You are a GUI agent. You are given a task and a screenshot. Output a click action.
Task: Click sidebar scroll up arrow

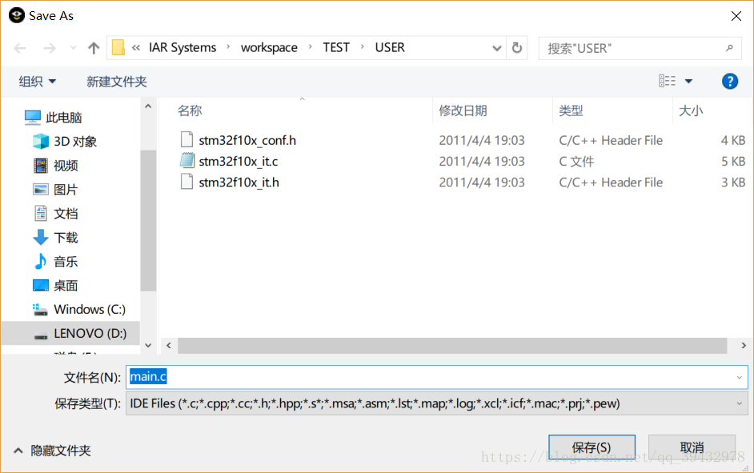[x=148, y=106]
